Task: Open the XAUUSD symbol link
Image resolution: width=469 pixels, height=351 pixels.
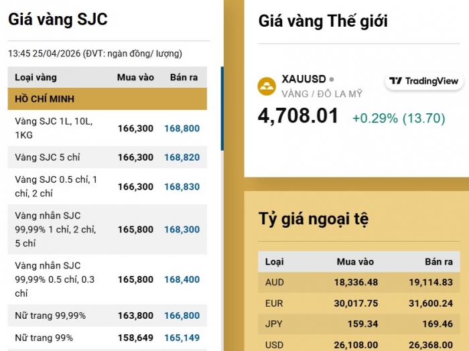Action: tap(304, 79)
